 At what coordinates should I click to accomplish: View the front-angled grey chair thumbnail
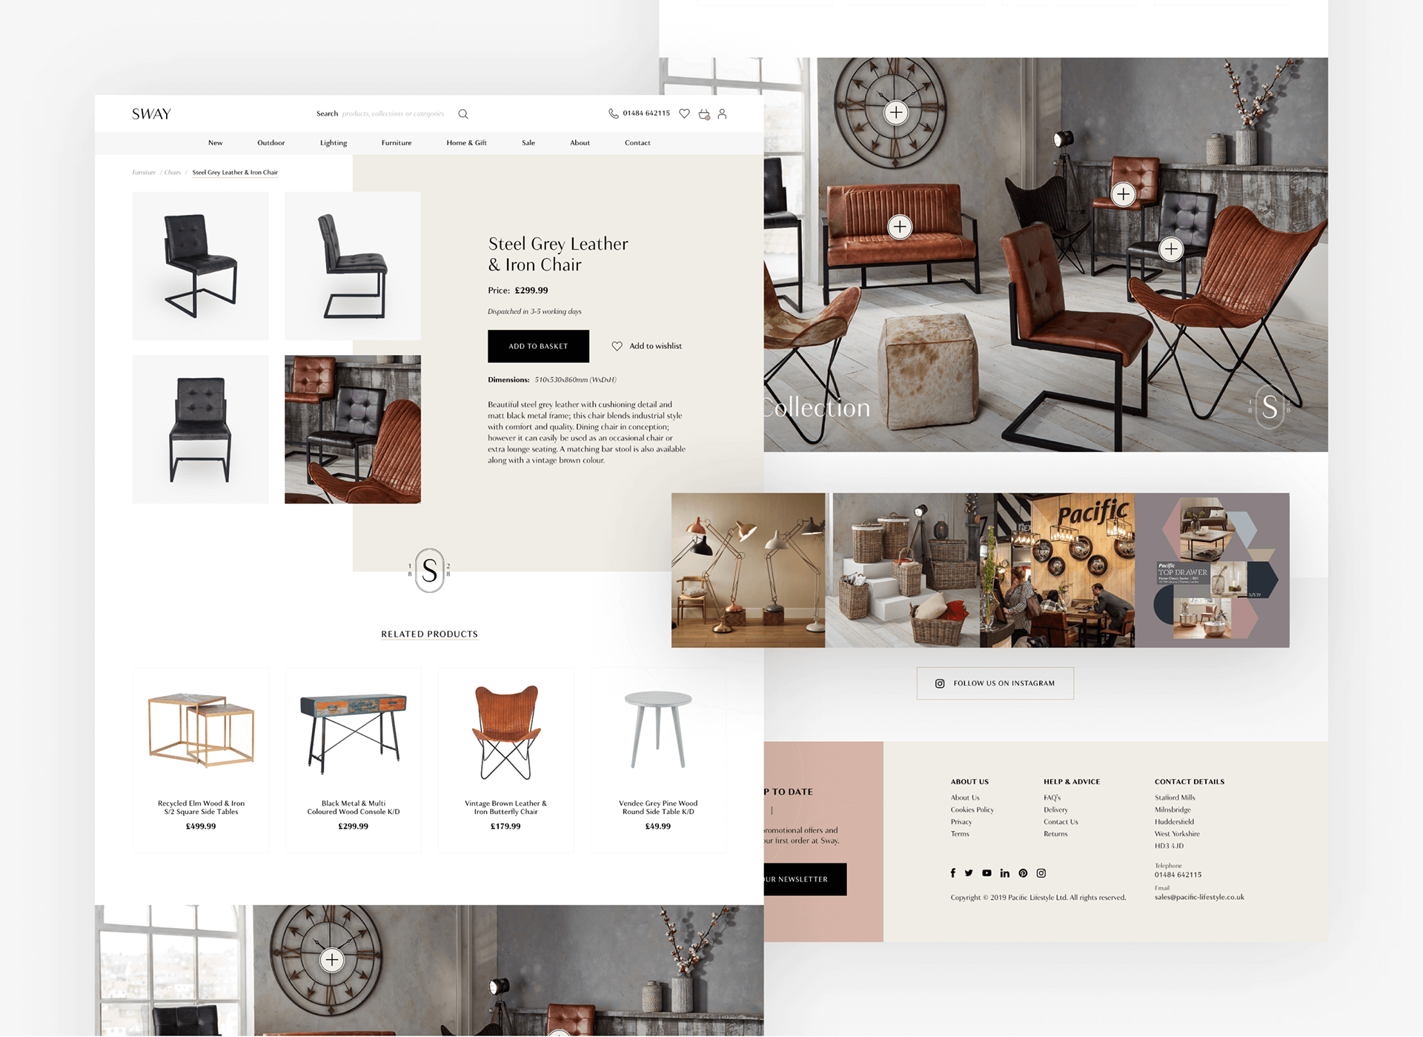pyautogui.click(x=201, y=266)
